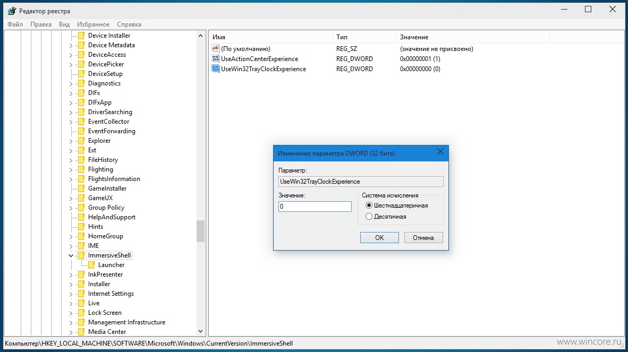Open the Вид menu
The height and width of the screenshot is (352, 628).
point(64,24)
